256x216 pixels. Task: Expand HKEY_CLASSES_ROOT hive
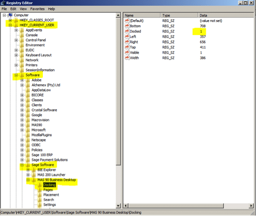point(10,20)
